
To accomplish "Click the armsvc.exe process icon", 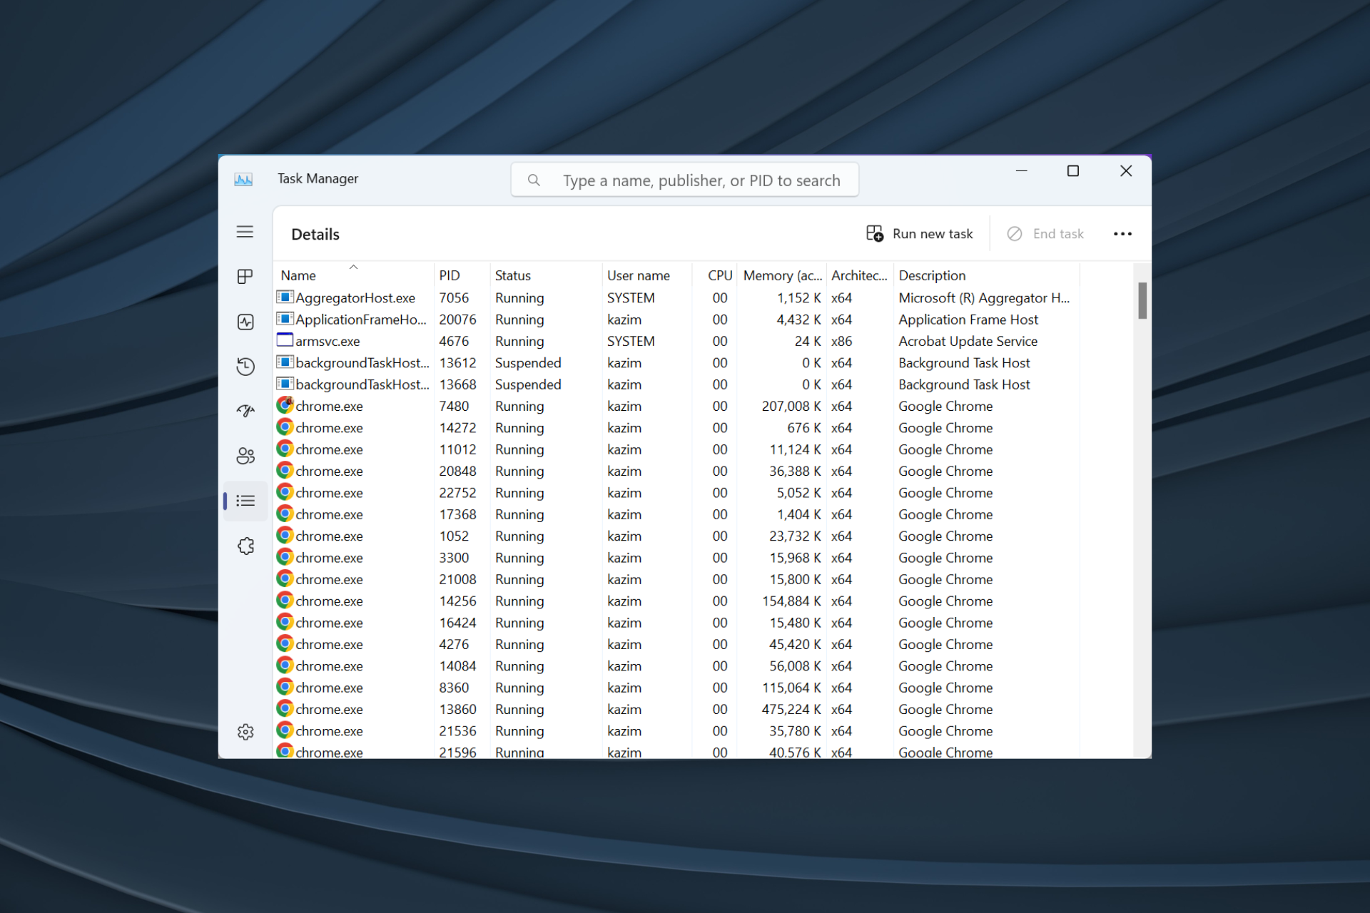I will [285, 340].
